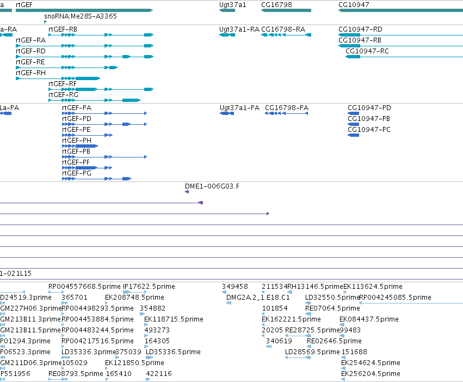Click the EK162221.5prime EST label
463x382 pixels.
[292, 319]
